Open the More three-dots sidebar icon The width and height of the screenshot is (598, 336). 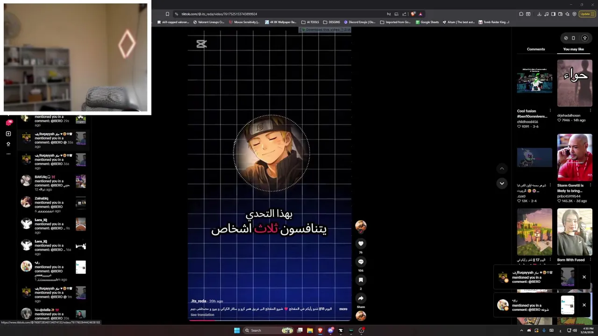(8, 154)
